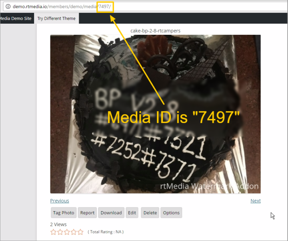Download the cake photo
This screenshot has width=288, height=241.
tap(111, 213)
